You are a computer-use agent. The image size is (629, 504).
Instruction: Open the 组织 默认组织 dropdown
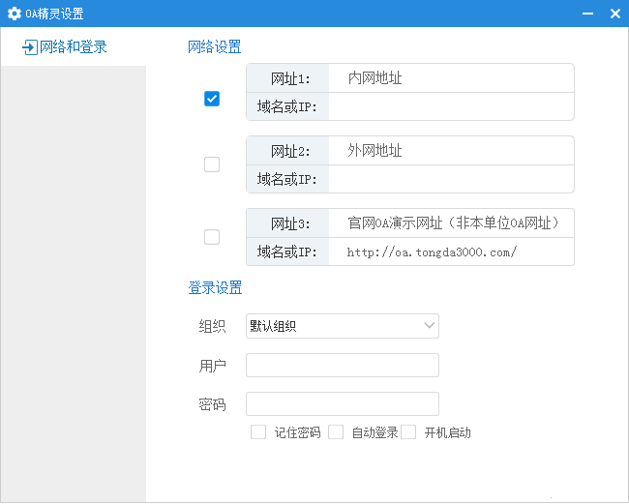click(343, 326)
